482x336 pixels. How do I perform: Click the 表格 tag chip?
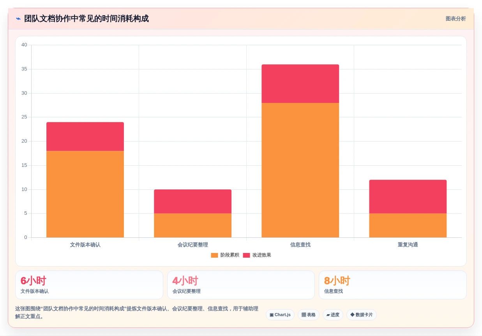click(309, 315)
